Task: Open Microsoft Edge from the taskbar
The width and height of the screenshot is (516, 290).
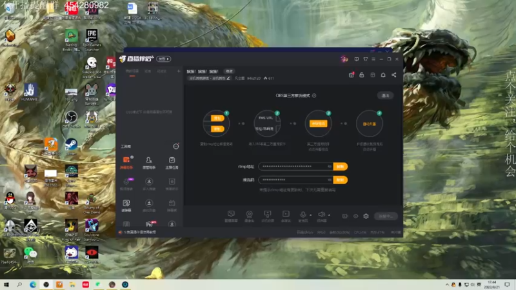Action: coord(33,284)
